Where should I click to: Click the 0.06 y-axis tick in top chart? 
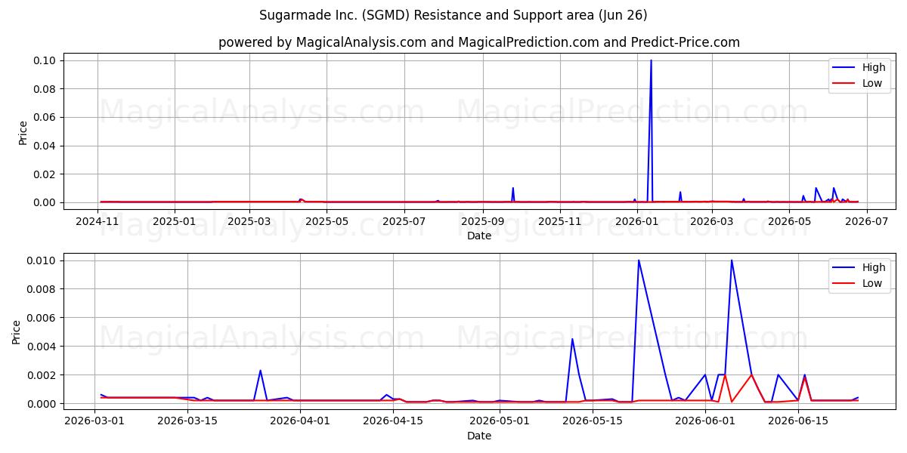pos(46,117)
